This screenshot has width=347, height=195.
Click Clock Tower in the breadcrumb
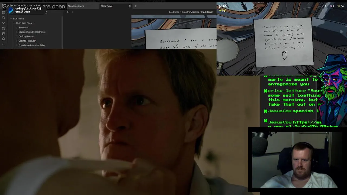(x=207, y=12)
